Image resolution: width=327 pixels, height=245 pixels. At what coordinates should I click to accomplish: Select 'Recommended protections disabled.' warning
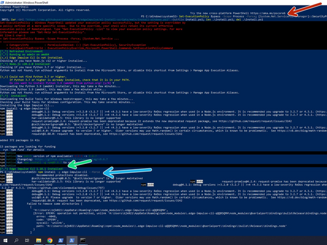[x=62, y=175]
